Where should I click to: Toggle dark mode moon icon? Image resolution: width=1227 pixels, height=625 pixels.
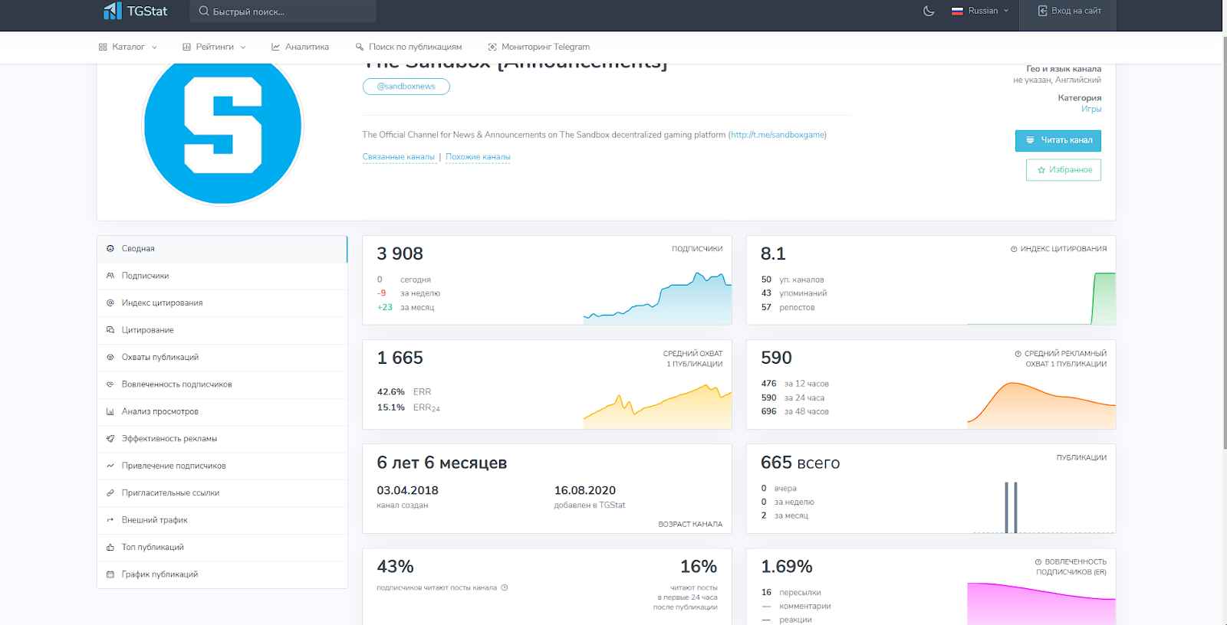pos(929,11)
